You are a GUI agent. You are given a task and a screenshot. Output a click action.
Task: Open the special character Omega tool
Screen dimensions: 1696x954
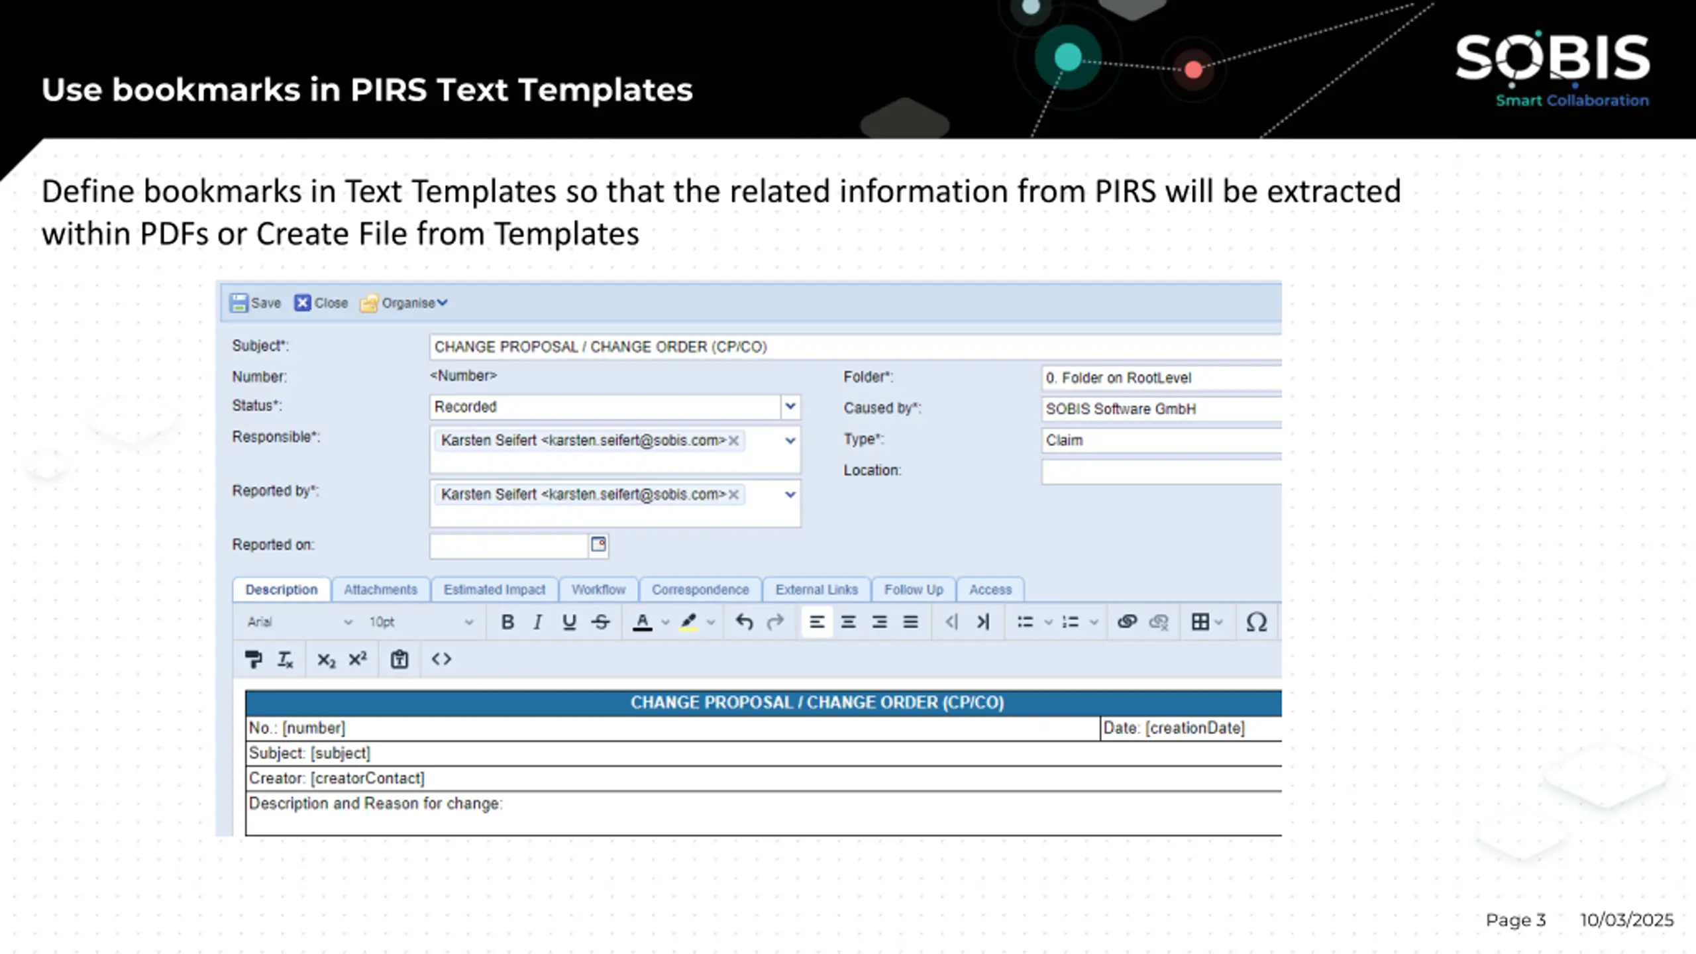click(1256, 621)
